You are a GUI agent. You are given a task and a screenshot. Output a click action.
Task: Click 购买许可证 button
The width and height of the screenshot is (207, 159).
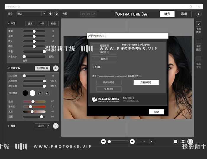109,82
